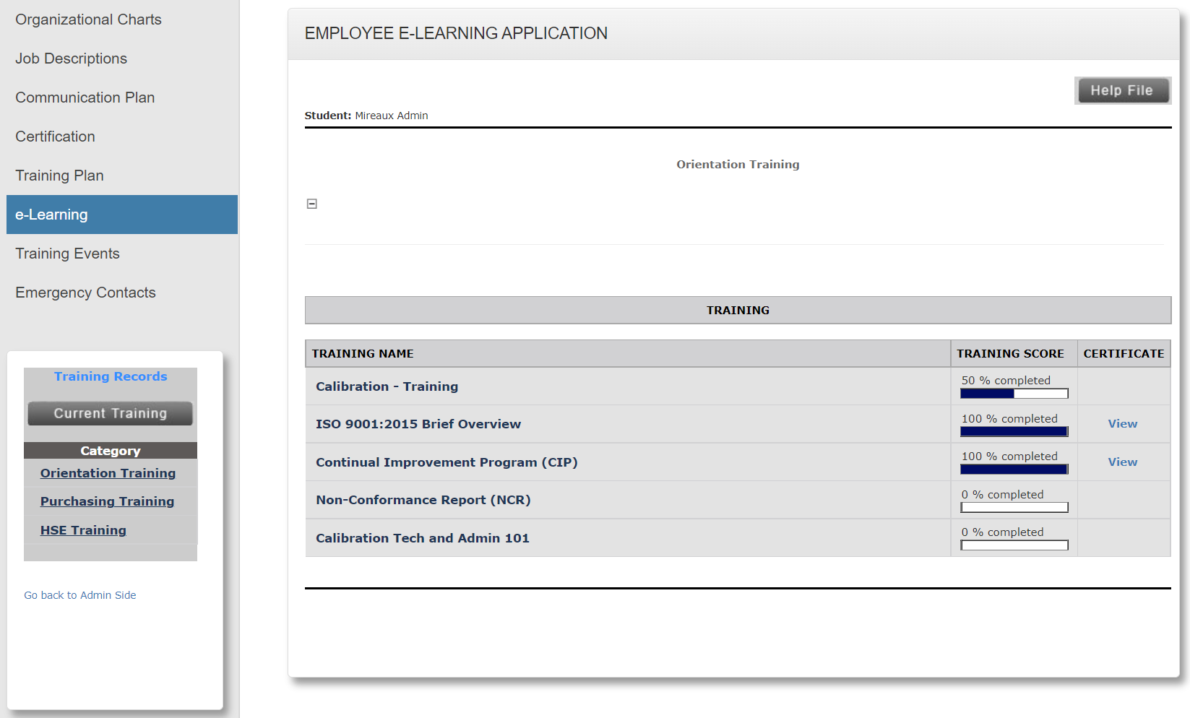This screenshot has height=718, width=1190.
Task: Navigate to Training Events in the sidebar
Action: pyautogui.click(x=67, y=254)
